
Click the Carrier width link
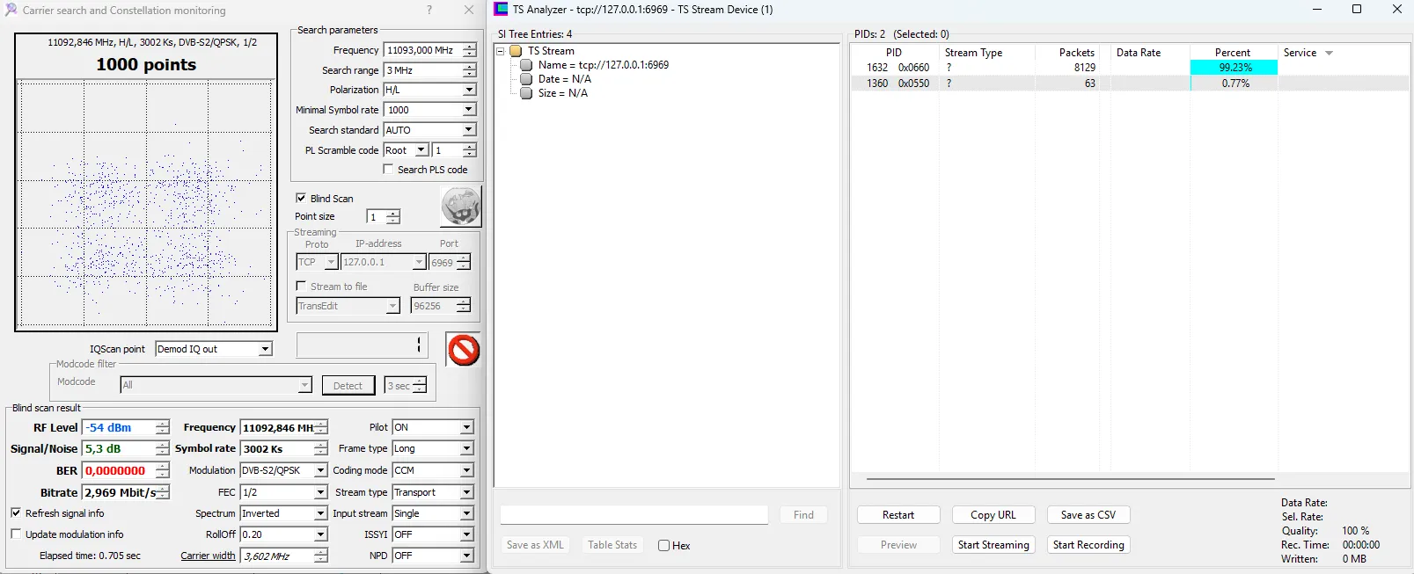tap(208, 556)
